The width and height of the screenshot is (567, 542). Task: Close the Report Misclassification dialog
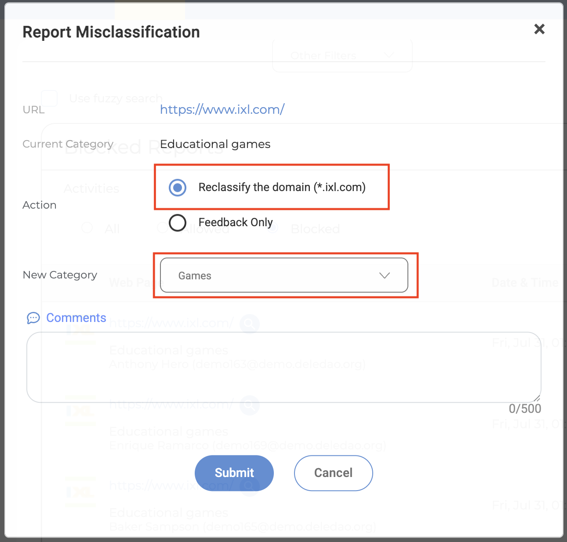(x=539, y=29)
